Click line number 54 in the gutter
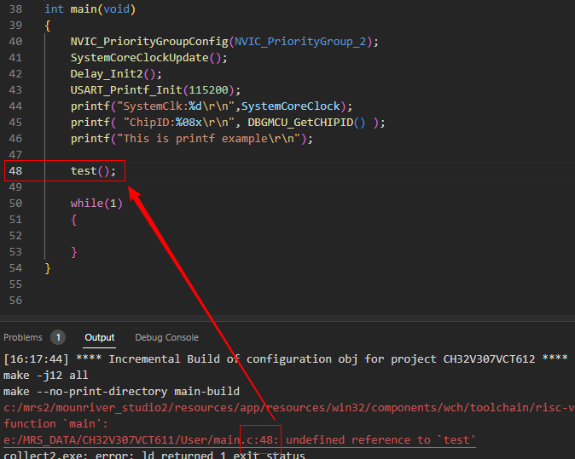Screen dimensions: 575x459 (15, 268)
